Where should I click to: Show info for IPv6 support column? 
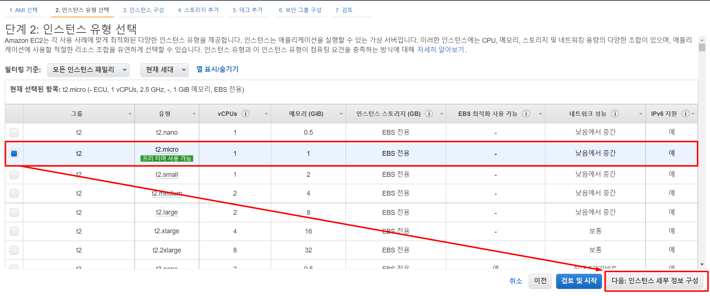pos(686,114)
